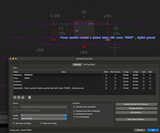Image resolution: width=160 pixels, height=133 pixels.
Task: Check the Do not populate option
Action: [74, 117]
